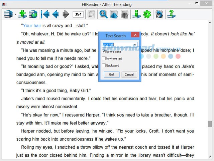Click the page number field showing 354
Screen dimensions: 214x161
pyautogui.click(x=78, y=14)
